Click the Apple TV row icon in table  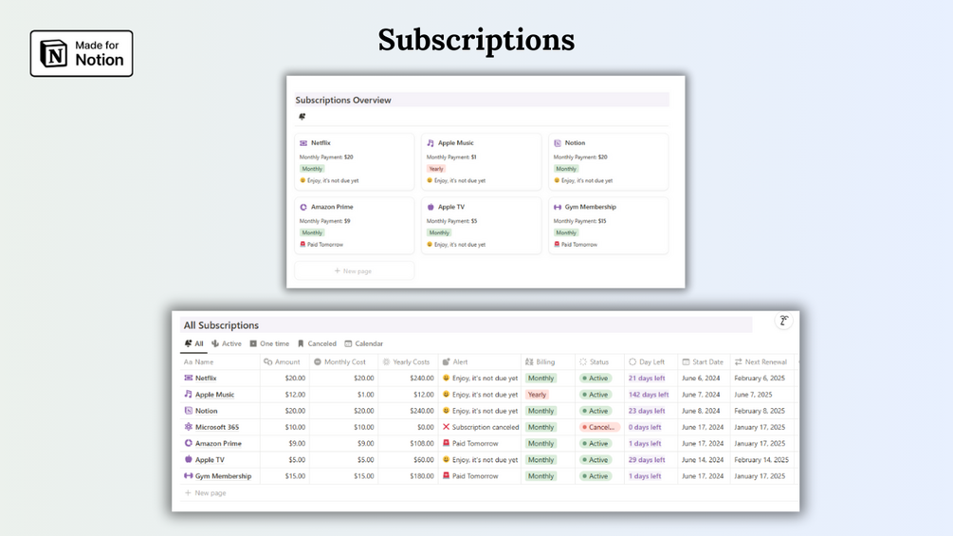pos(189,459)
